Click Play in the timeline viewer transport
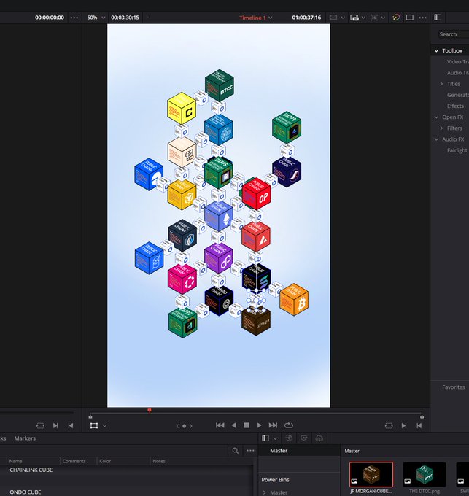 click(260, 425)
